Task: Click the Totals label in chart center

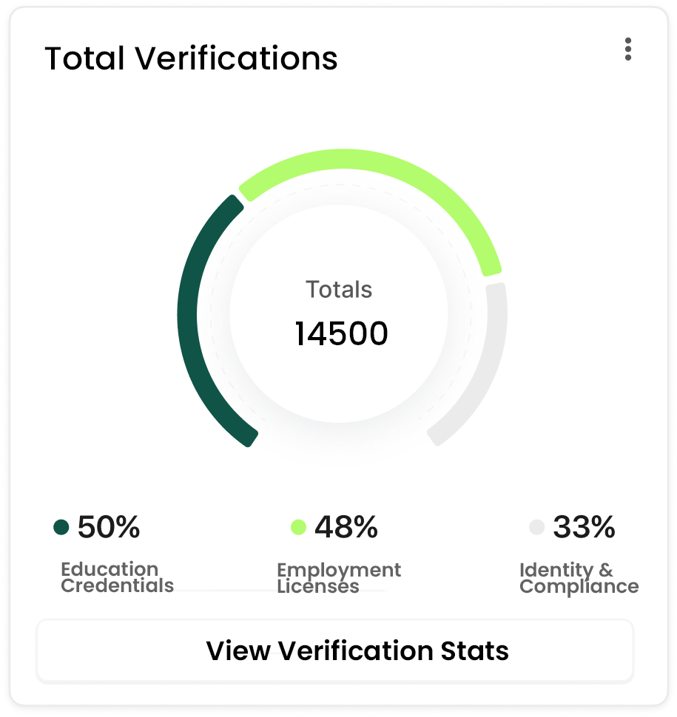Action: 339,290
